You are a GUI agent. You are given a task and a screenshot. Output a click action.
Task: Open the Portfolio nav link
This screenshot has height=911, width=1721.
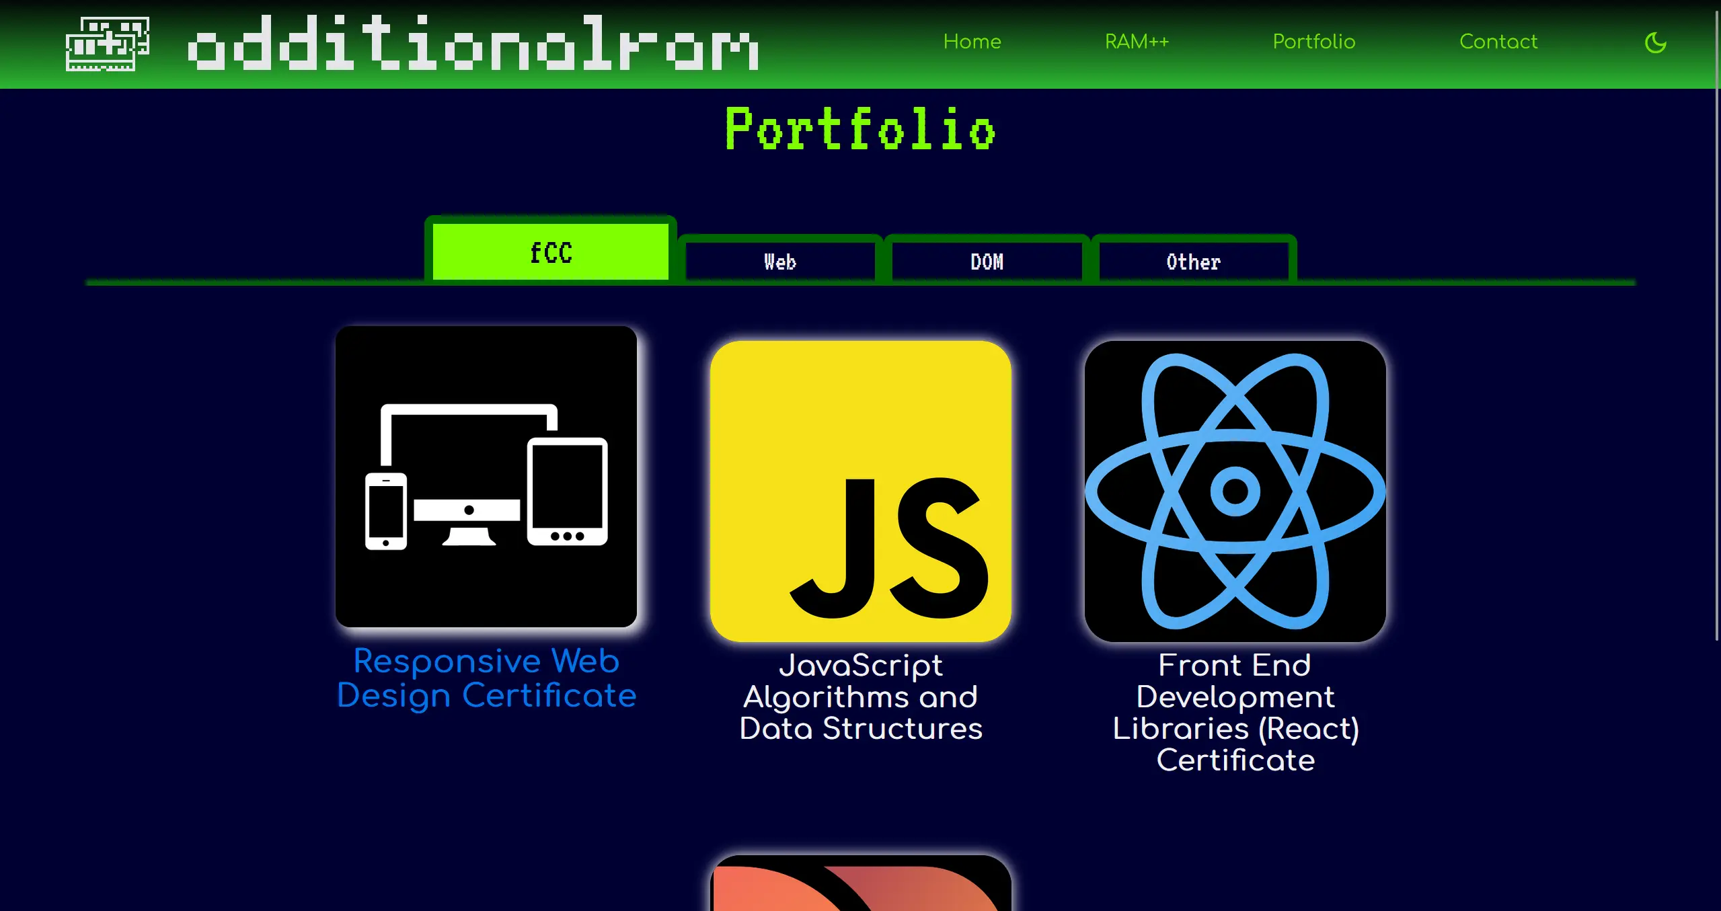[x=1313, y=42]
